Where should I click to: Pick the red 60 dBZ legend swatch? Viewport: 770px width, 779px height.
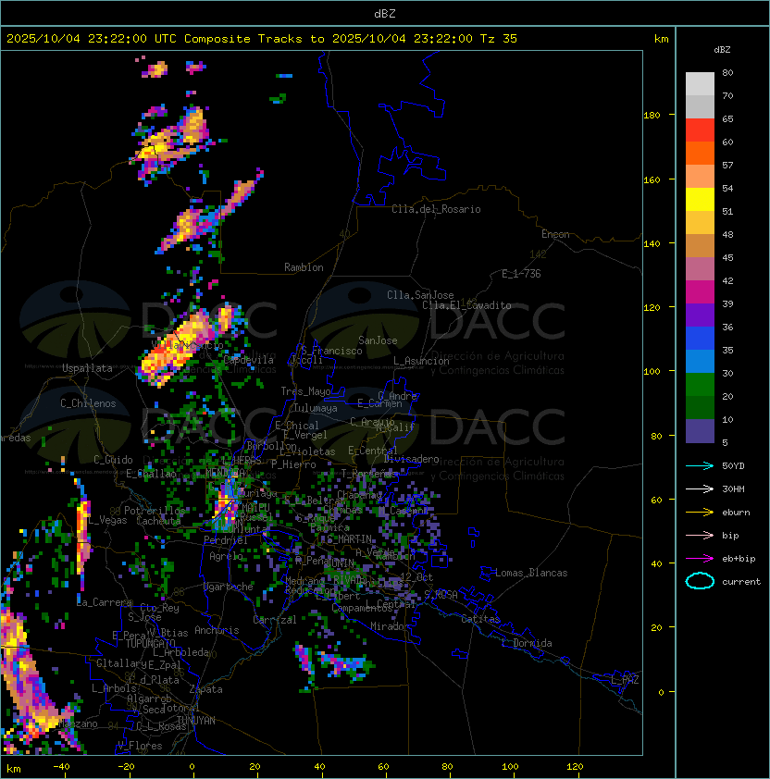pos(700,130)
